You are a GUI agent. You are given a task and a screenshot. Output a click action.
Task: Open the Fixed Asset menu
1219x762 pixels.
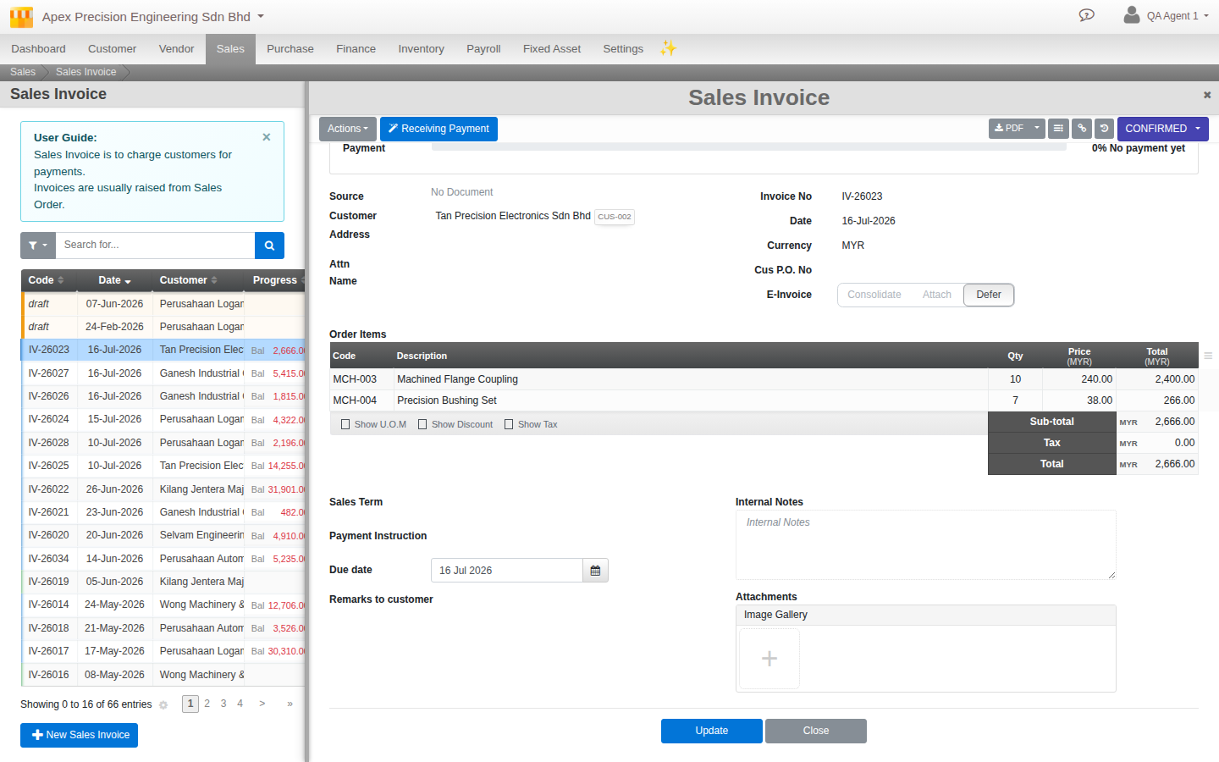coord(552,49)
